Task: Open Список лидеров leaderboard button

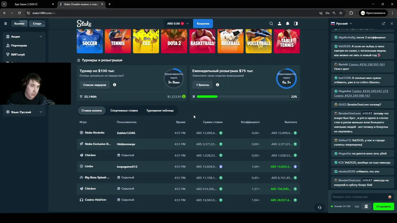Action: 95,85
